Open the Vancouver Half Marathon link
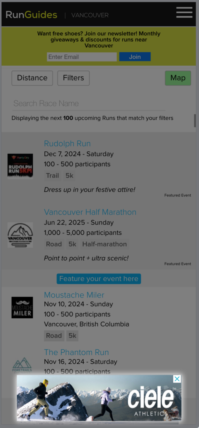This screenshot has width=199, height=428. click(x=90, y=212)
